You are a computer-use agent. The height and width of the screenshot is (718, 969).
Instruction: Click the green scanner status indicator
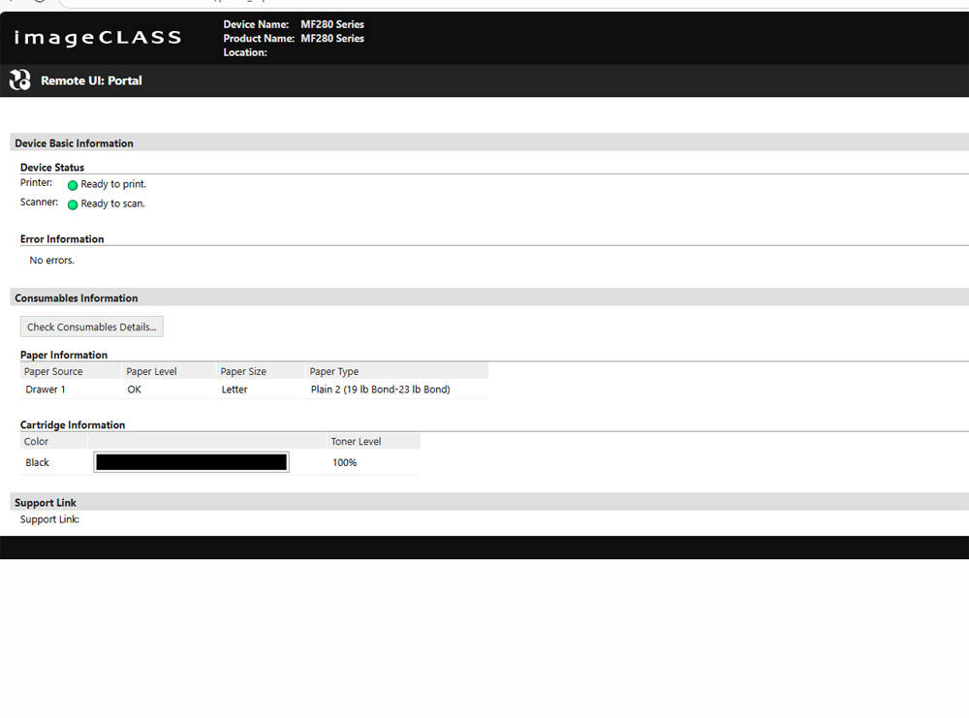73,204
